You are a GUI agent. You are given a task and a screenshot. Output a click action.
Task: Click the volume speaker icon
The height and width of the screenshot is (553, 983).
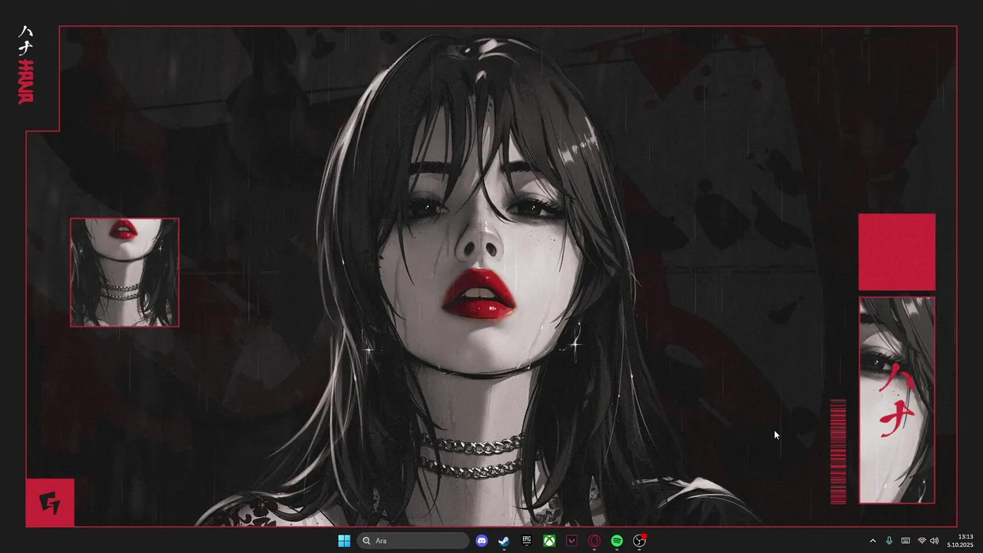click(935, 541)
